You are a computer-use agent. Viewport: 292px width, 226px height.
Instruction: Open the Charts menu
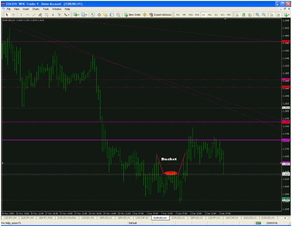36,9
